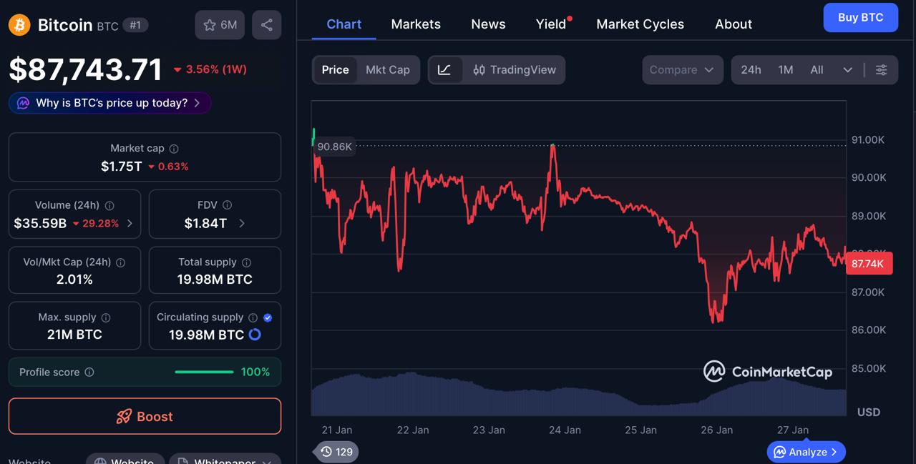Click the Profile score progress bar
Viewport: 916px width, 464px height.
click(x=204, y=372)
